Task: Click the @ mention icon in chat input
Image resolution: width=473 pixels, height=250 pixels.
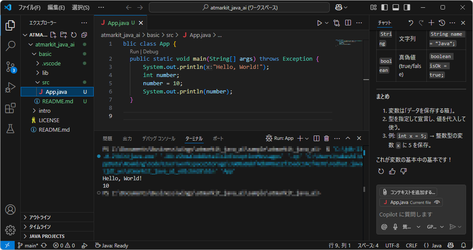Action: [384, 227]
